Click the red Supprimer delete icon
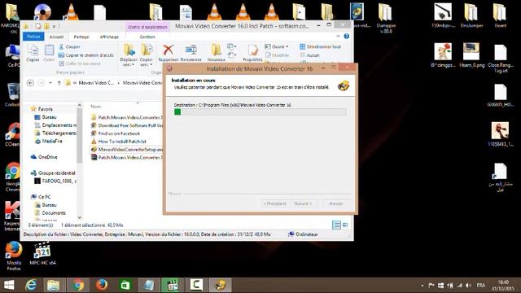521x293 pixels. pyautogui.click(x=169, y=53)
